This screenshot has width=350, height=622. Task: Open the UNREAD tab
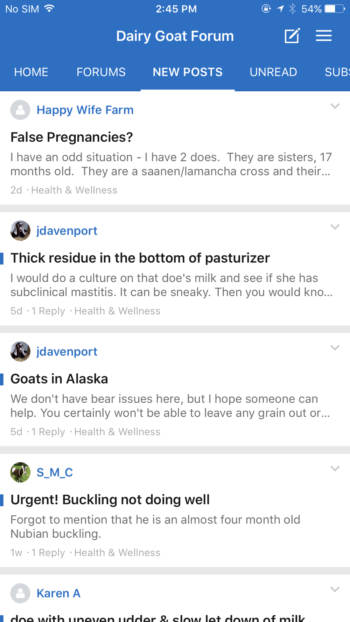coord(273,72)
